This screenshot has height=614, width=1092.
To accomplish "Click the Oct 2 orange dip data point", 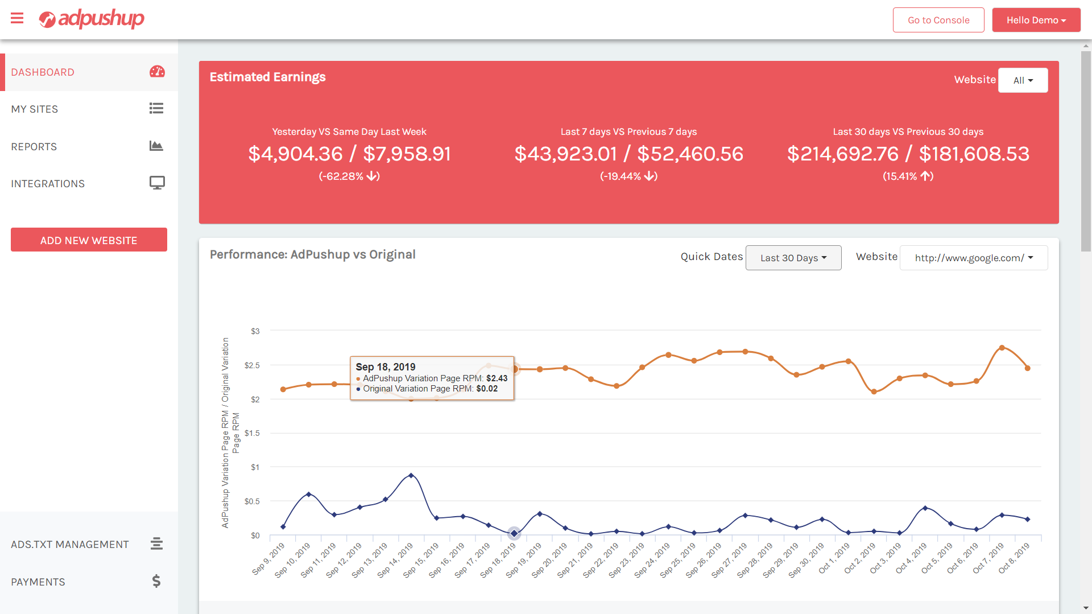I will tap(874, 392).
